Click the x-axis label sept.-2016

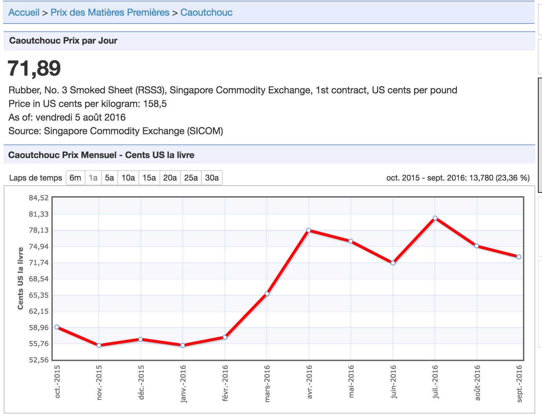(x=520, y=384)
